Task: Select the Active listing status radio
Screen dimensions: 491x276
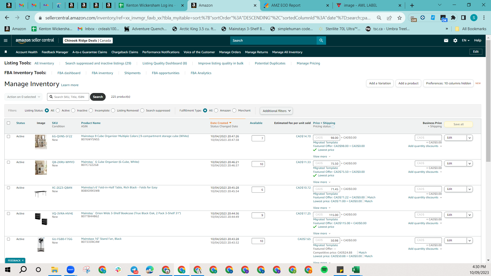Action: pos(58,111)
